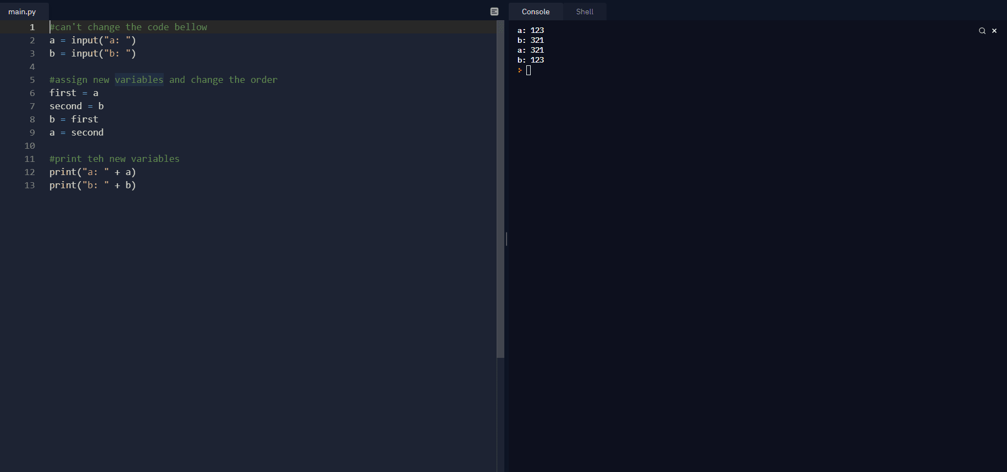Click the highlighted word 'variables' on line 5
Screen dimensions: 1007x472
[x=139, y=80]
